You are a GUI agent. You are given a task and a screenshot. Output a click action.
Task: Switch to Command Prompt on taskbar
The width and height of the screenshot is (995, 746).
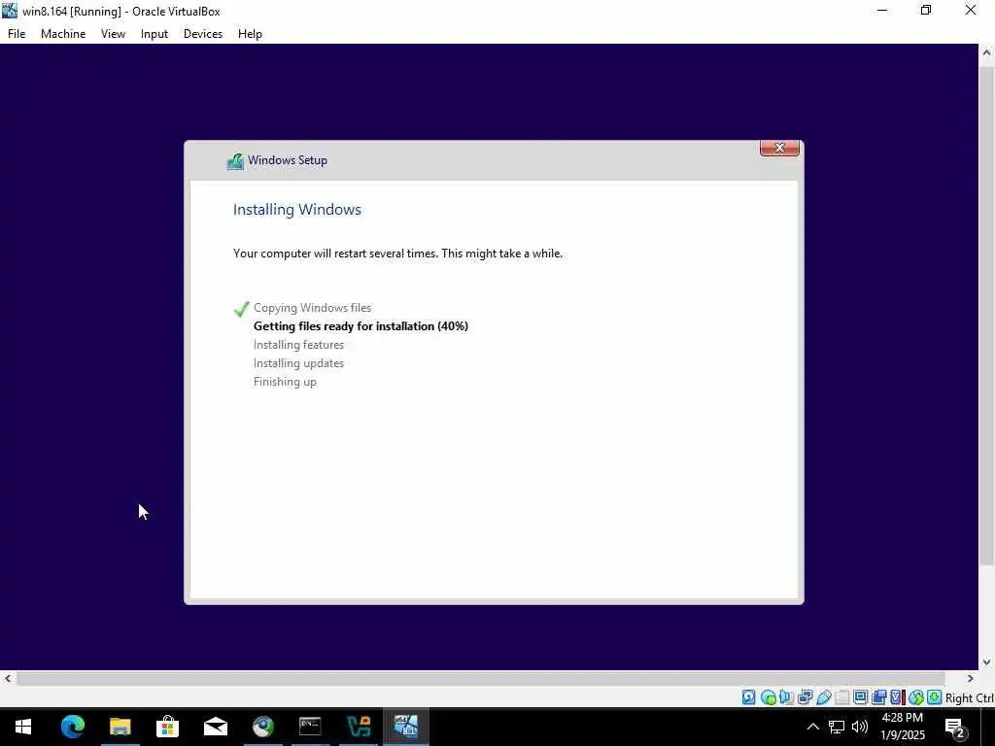pyautogui.click(x=310, y=727)
